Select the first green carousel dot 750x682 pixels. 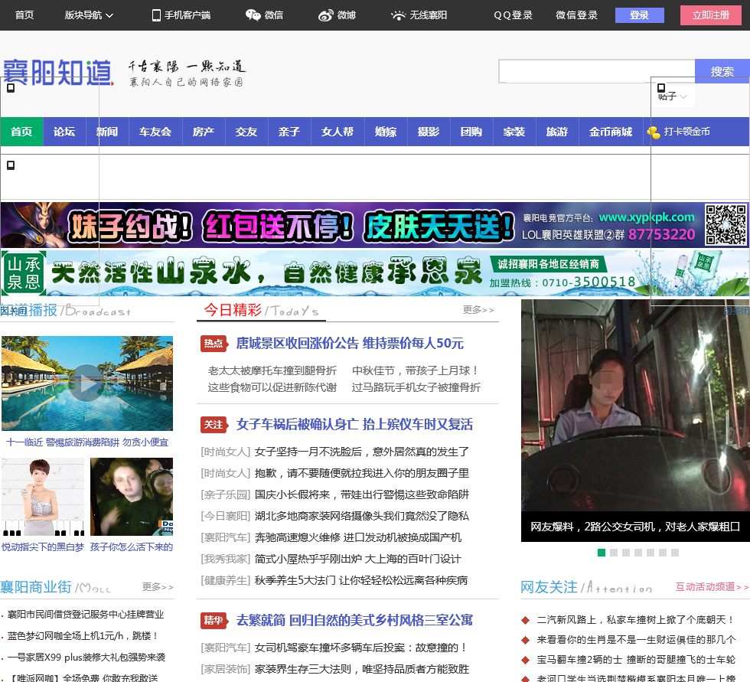(602, 553)
